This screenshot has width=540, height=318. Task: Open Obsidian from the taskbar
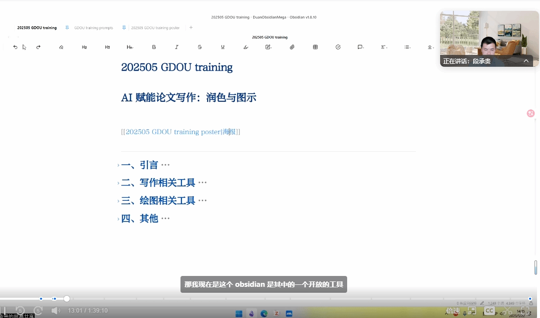(252, 314)
